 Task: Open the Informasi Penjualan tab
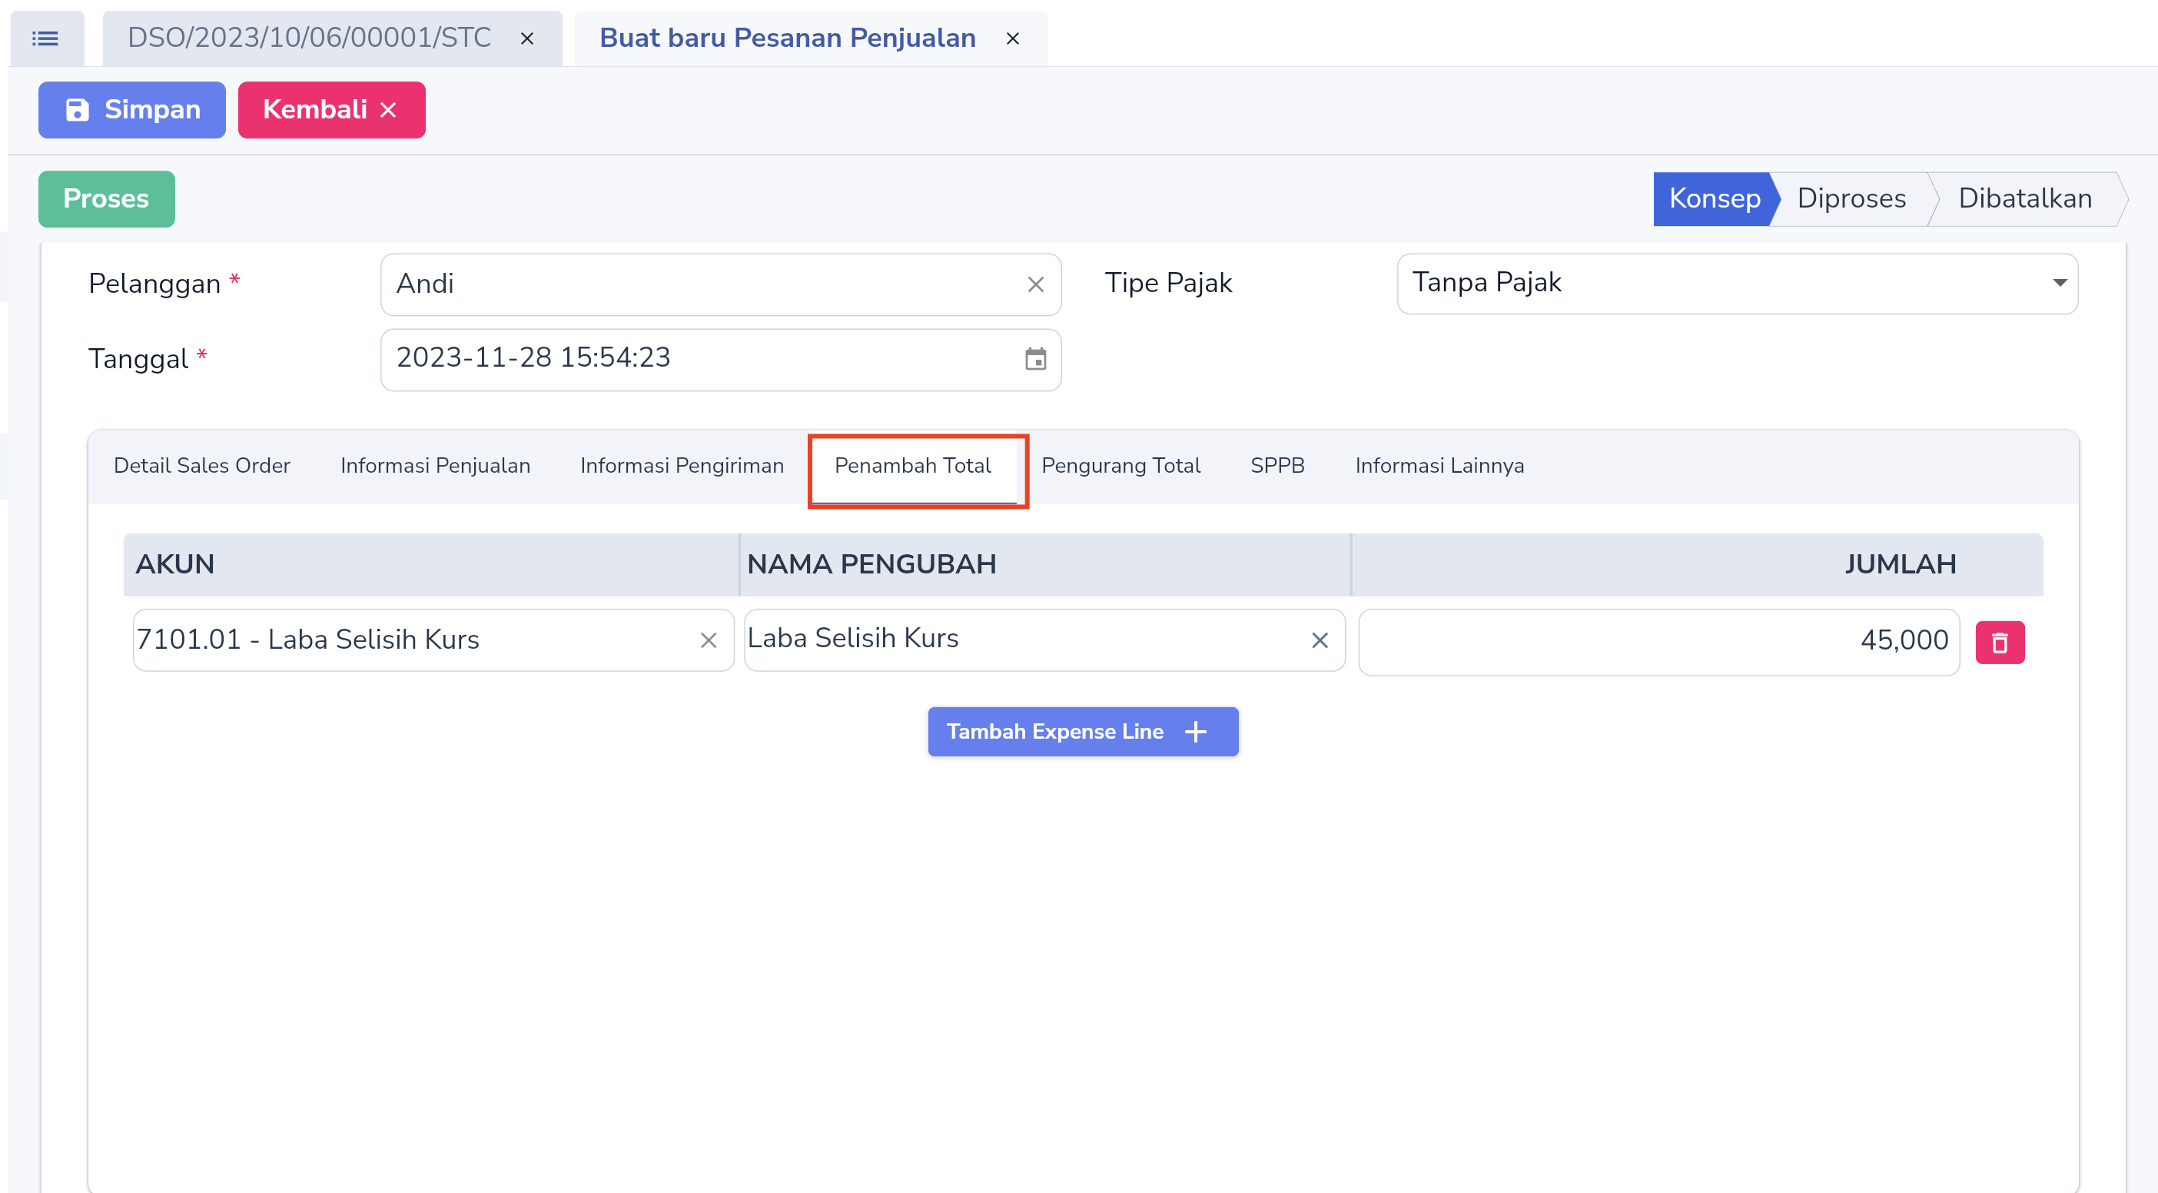click(x=436, y=466)
